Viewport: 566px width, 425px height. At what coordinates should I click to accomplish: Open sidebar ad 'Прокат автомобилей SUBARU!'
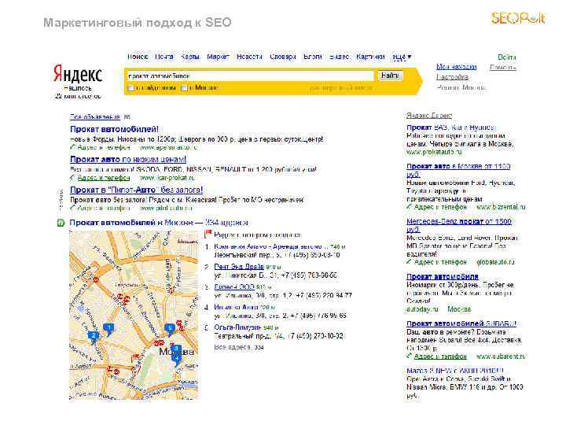[x=461, y=323]
